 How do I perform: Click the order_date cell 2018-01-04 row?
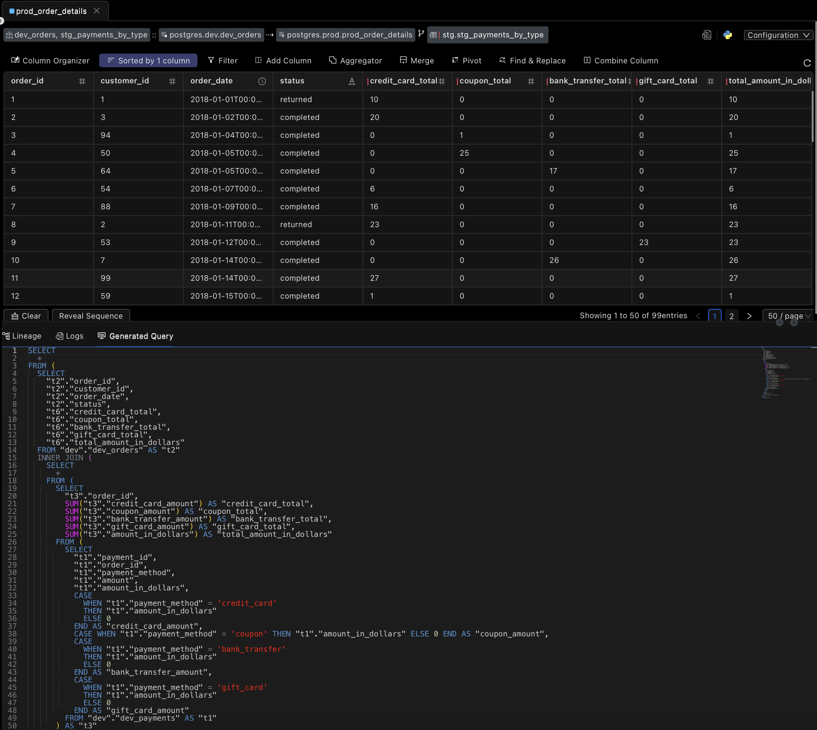pyautogui.click(x=228, y=135)
